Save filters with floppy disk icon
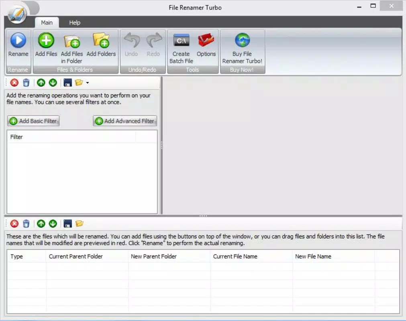This screenshot has height=321, width=406. [67, 83]
